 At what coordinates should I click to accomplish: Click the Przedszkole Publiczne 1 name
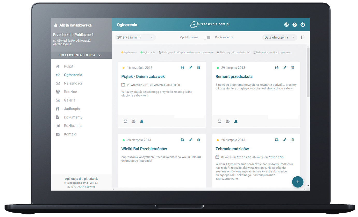tap(73, 35)
